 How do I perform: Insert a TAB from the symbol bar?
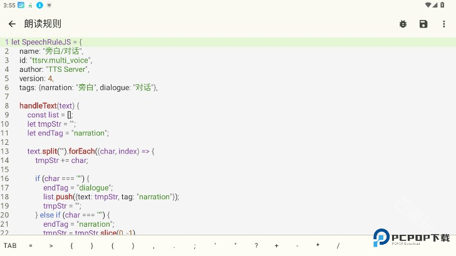click(x=10, y=245)
